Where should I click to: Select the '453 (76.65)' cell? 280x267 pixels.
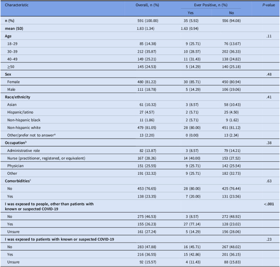(147, 188)
